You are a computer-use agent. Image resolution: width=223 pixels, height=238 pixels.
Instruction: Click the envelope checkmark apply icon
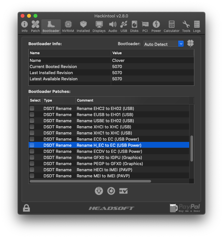[x=123, y=191]
